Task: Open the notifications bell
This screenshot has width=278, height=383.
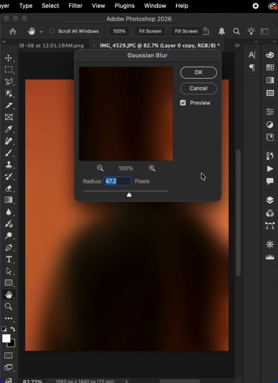Action: point(222,31)
